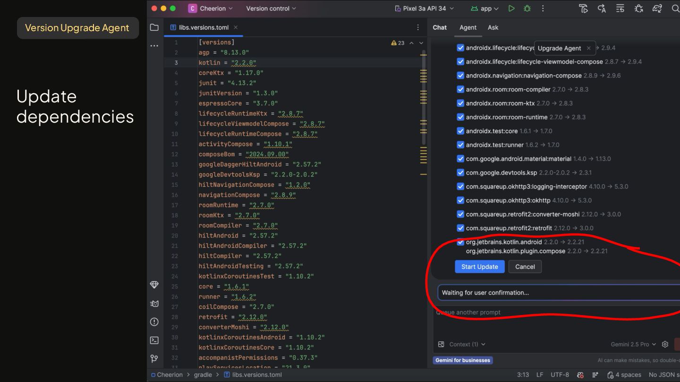Open the Pixel 3a API 34 device selector
680x382 pixels.
(424, 8)
